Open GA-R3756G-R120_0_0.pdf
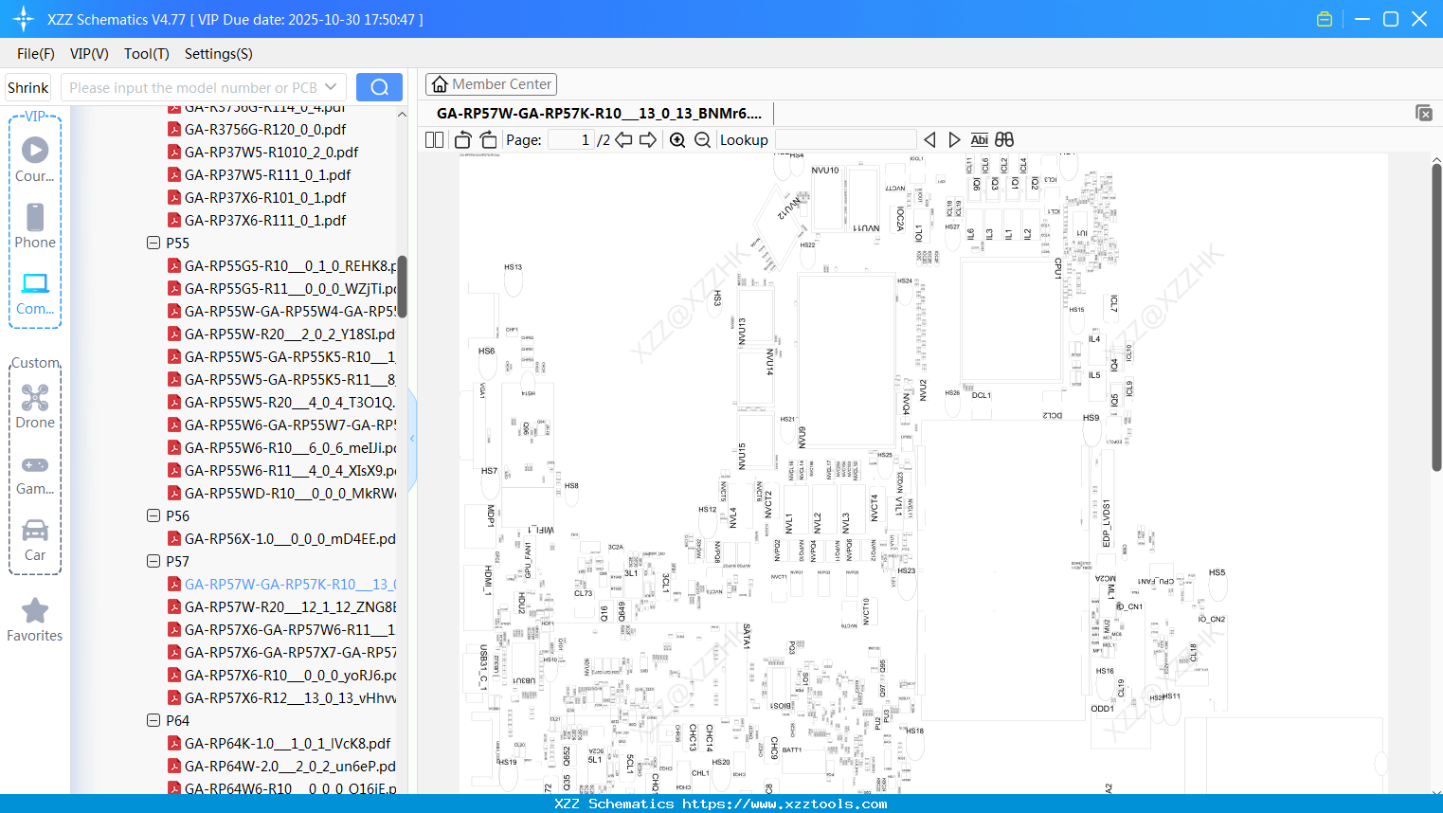 coord(265,129)
